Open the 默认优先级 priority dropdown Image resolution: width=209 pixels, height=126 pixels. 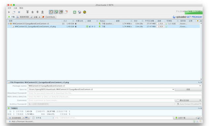pos(188,100)
